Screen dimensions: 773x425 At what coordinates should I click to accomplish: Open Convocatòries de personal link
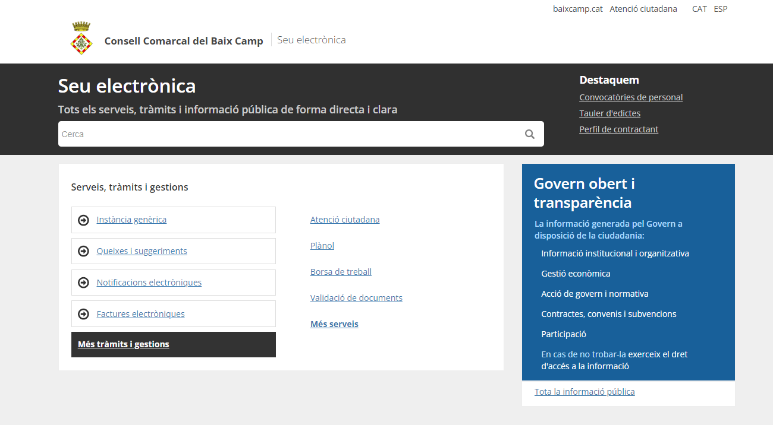(x=631, y=97)
